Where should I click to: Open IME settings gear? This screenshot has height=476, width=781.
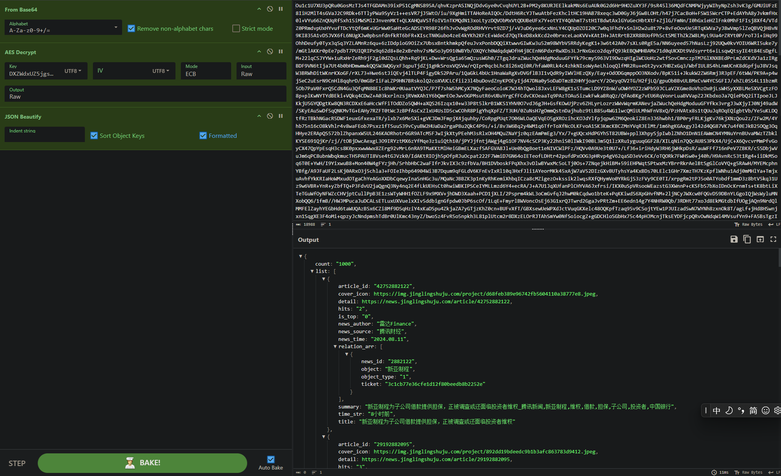tap(777, 410)
